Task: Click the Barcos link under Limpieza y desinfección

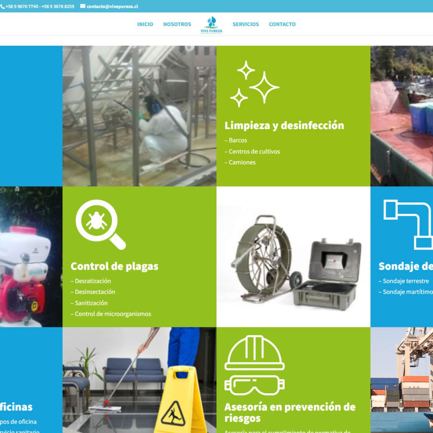Action: [x=238, y=140]
